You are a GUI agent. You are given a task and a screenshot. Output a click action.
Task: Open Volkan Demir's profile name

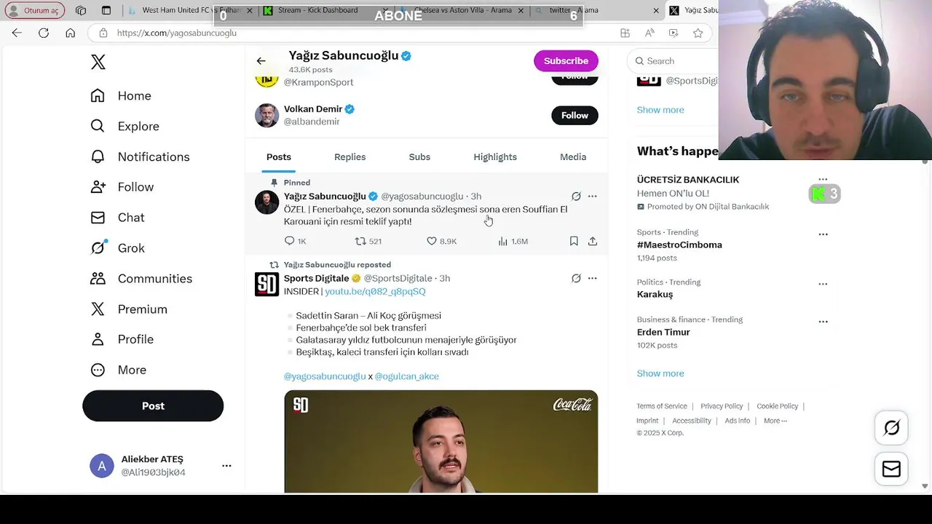click(x=313, y=109)
